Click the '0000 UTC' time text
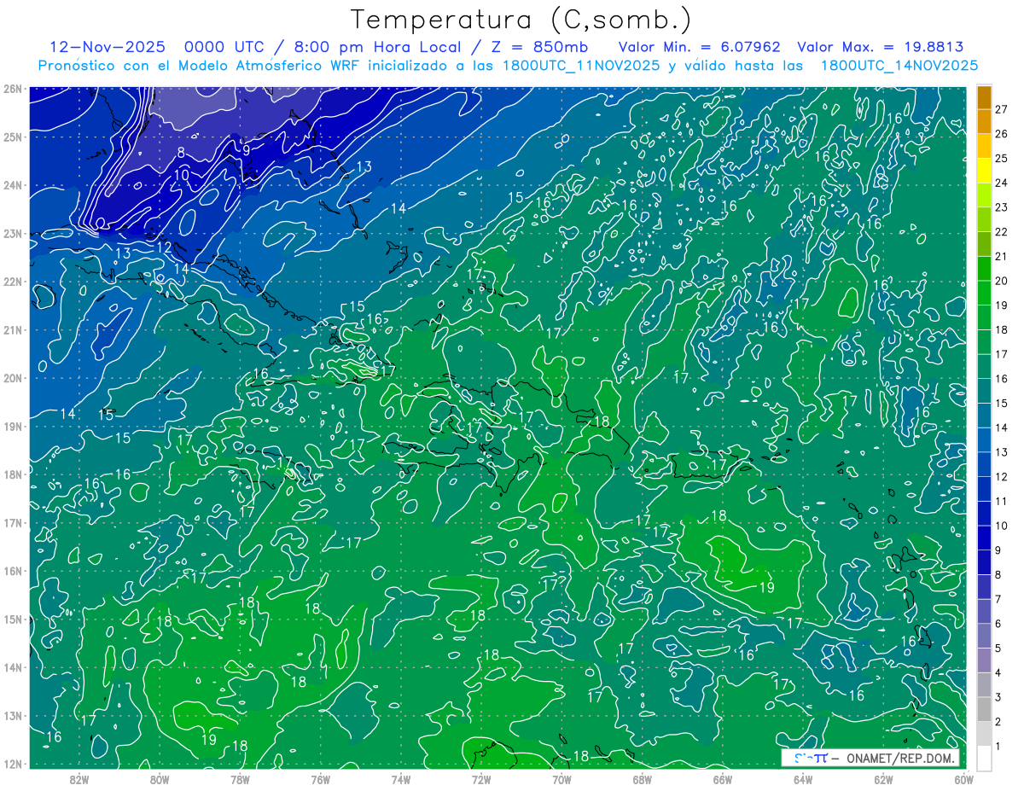The image size is (1024, 791). coord(226,47)
